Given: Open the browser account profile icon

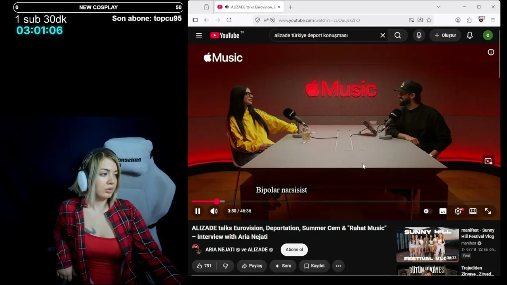Looking at the screenshot, I should point(458,20).
